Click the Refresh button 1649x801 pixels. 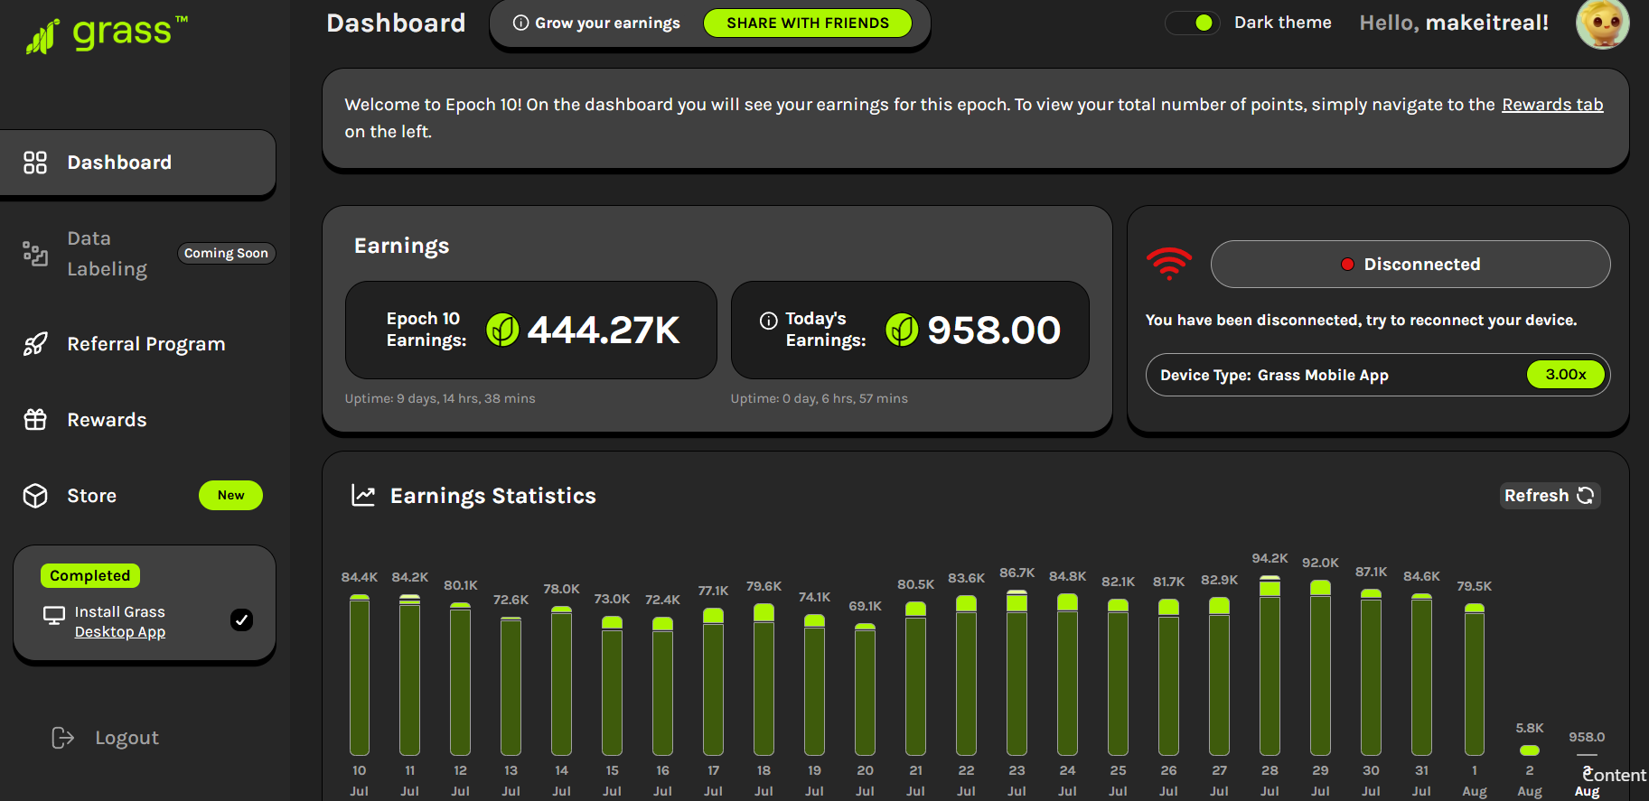1550,495
